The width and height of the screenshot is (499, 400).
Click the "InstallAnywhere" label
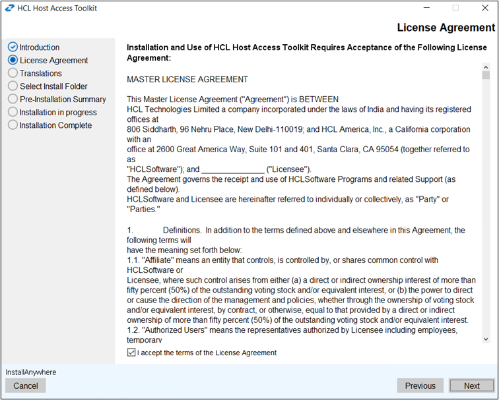click(x=31, y=372)
